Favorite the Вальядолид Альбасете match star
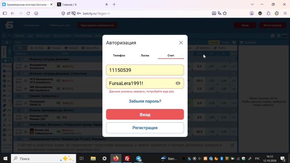The image size is (290, 163). coord(26,66)
